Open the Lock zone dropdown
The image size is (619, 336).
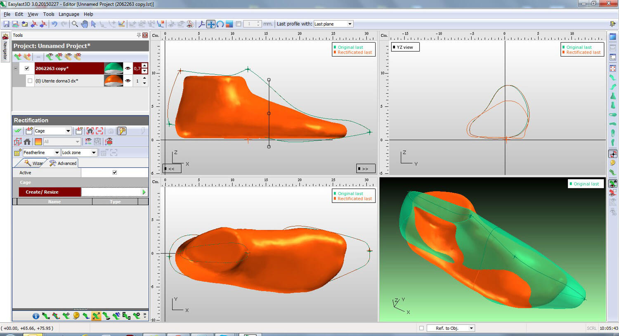[x=94, y=153]
